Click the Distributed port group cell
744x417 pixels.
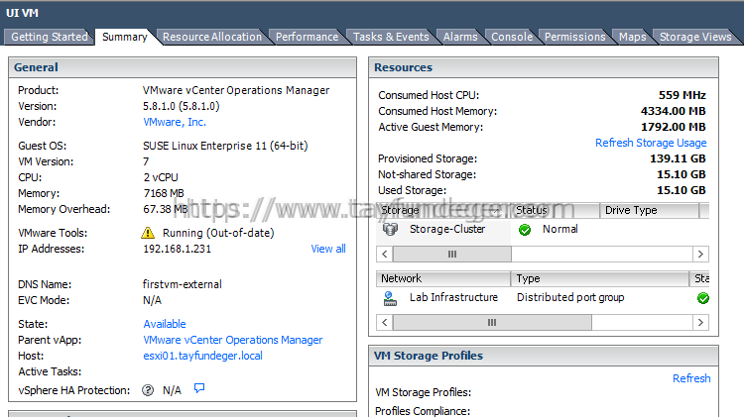click(x=570, y=297)
